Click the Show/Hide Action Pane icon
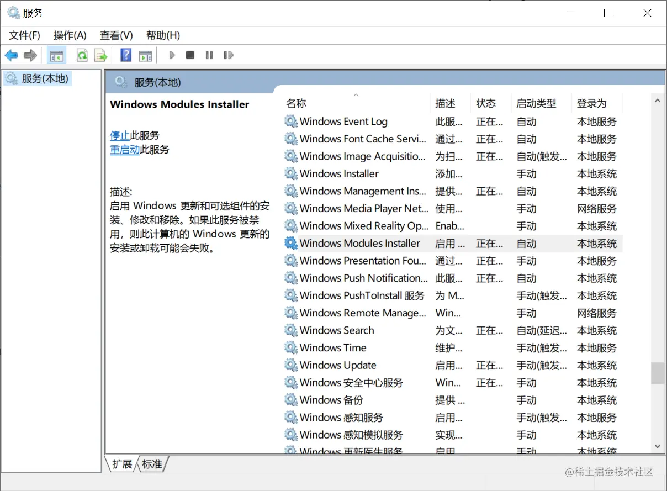Screen dimensions: 667x491 (x=145, y=55)
